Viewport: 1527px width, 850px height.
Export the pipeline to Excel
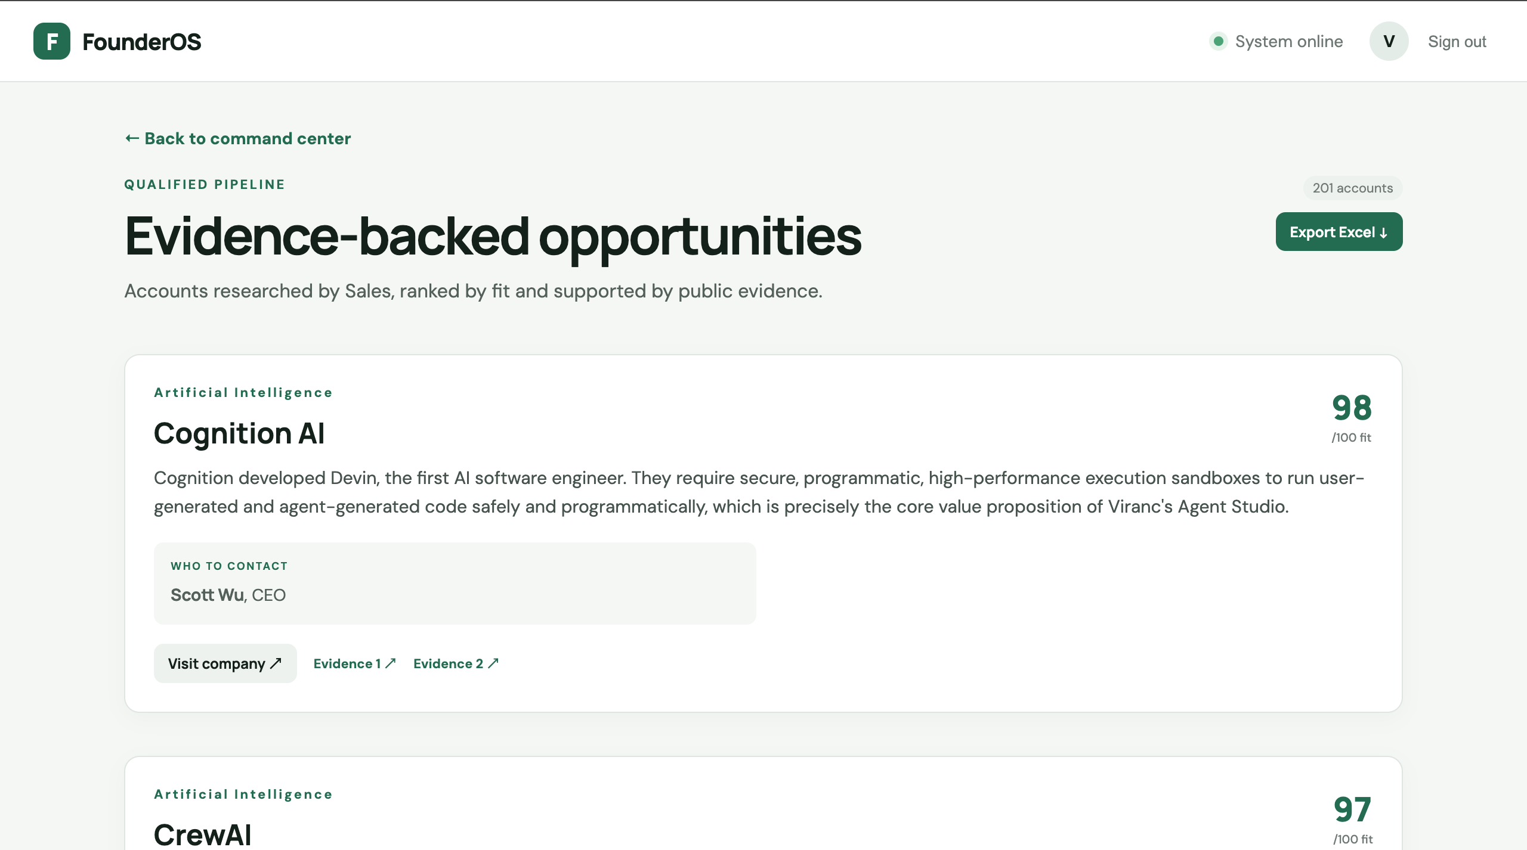point(1339,232)
